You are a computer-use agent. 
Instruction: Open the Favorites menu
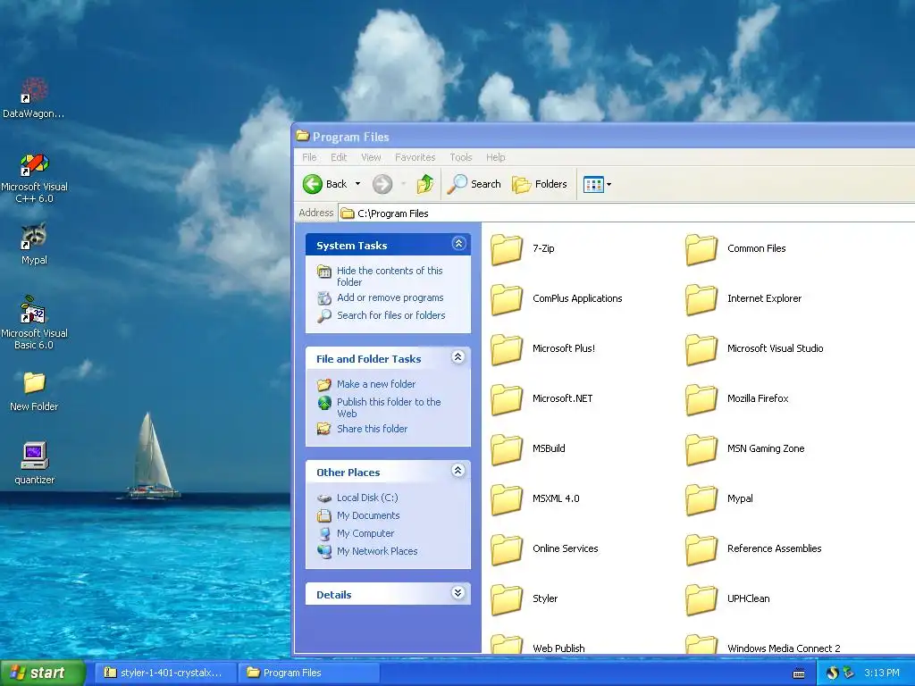click(415, 157)
